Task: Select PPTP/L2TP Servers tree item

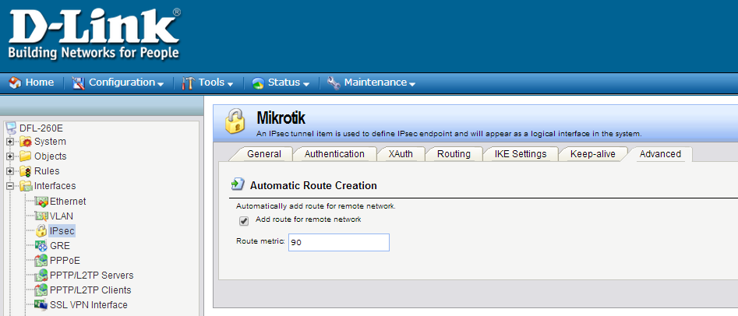Action: (x=92, y=276)
